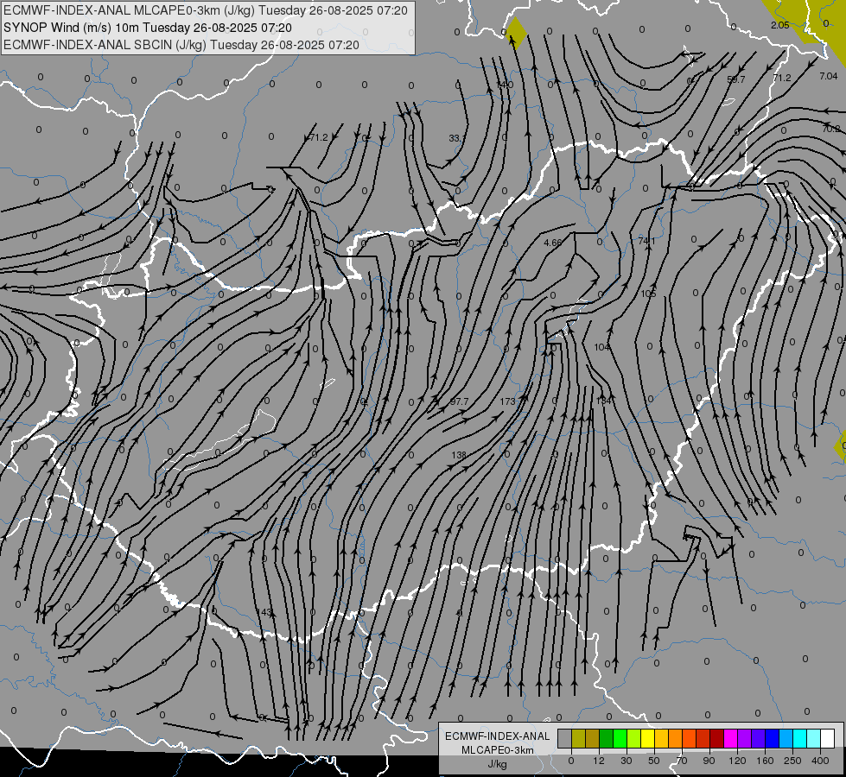Click the legend label 'MLCAPE0-3km'
This screenshot has height=777, width=846.
(498, 750)
